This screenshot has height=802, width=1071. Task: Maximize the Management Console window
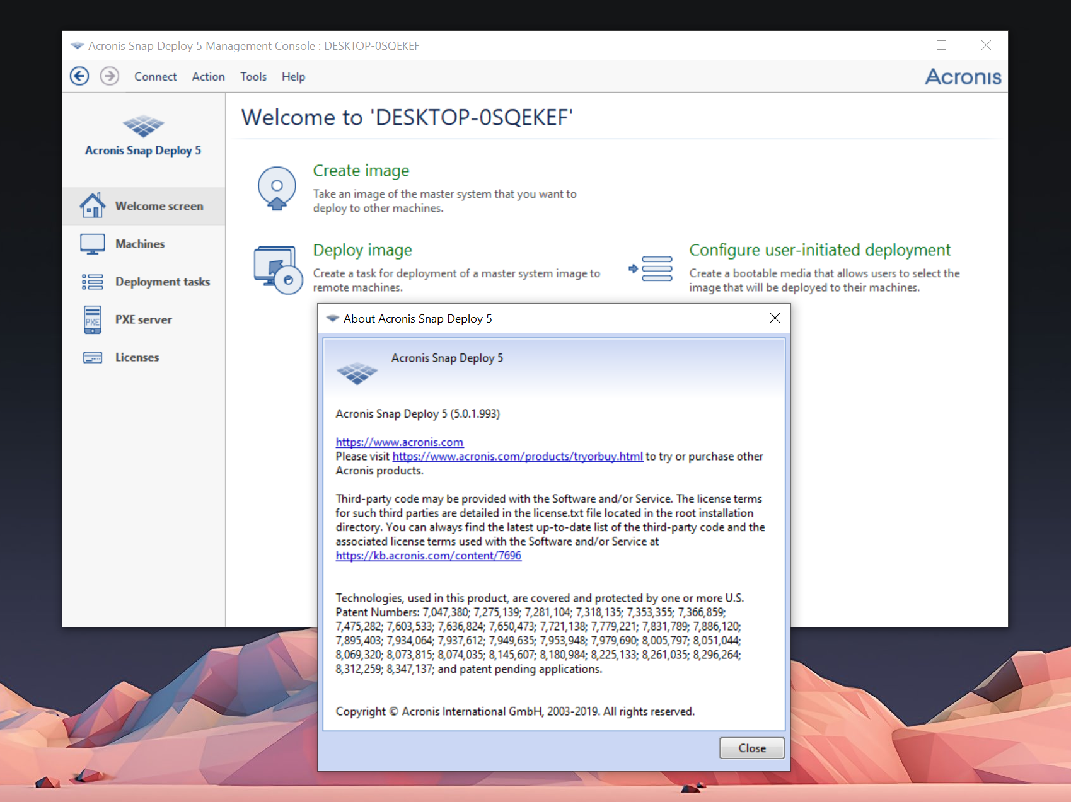[941, 45]
